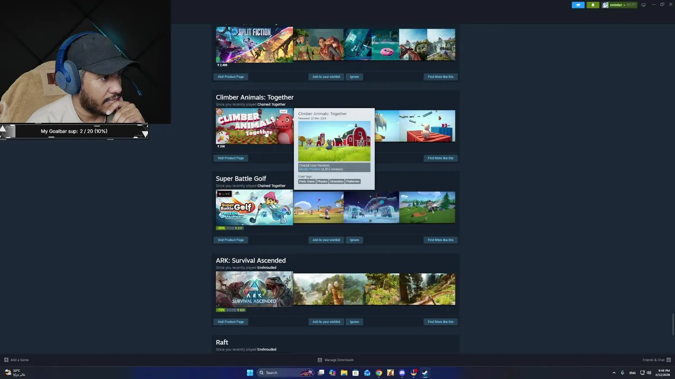Find More like ARK: Survival Ascended

[440, 322]
